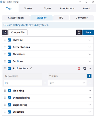
Task: Click the Choose File button
Action: click(18, 33)
